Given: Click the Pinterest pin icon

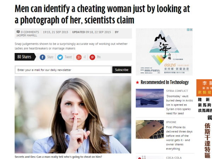Looking at the screenshot, I should click(92, 57).
